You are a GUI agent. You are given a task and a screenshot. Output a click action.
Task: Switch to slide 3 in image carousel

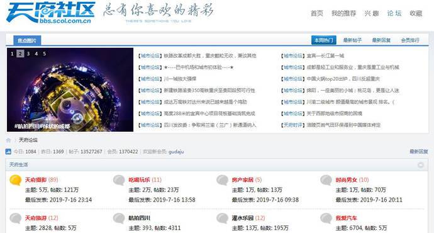pyautogui.click(x=28, y=54)
